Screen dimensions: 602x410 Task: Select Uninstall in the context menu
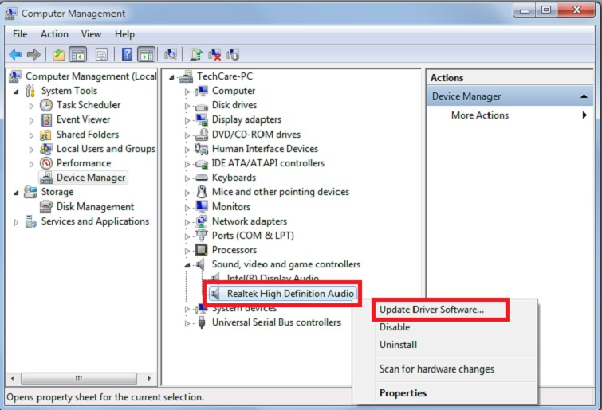point(398,345)
